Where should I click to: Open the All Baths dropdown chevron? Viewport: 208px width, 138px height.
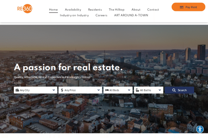click(160, 90)
